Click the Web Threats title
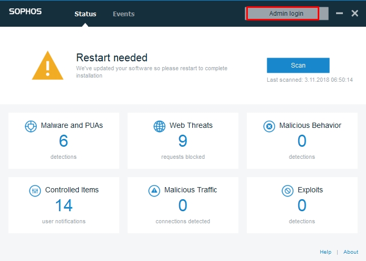 [191, 125]
